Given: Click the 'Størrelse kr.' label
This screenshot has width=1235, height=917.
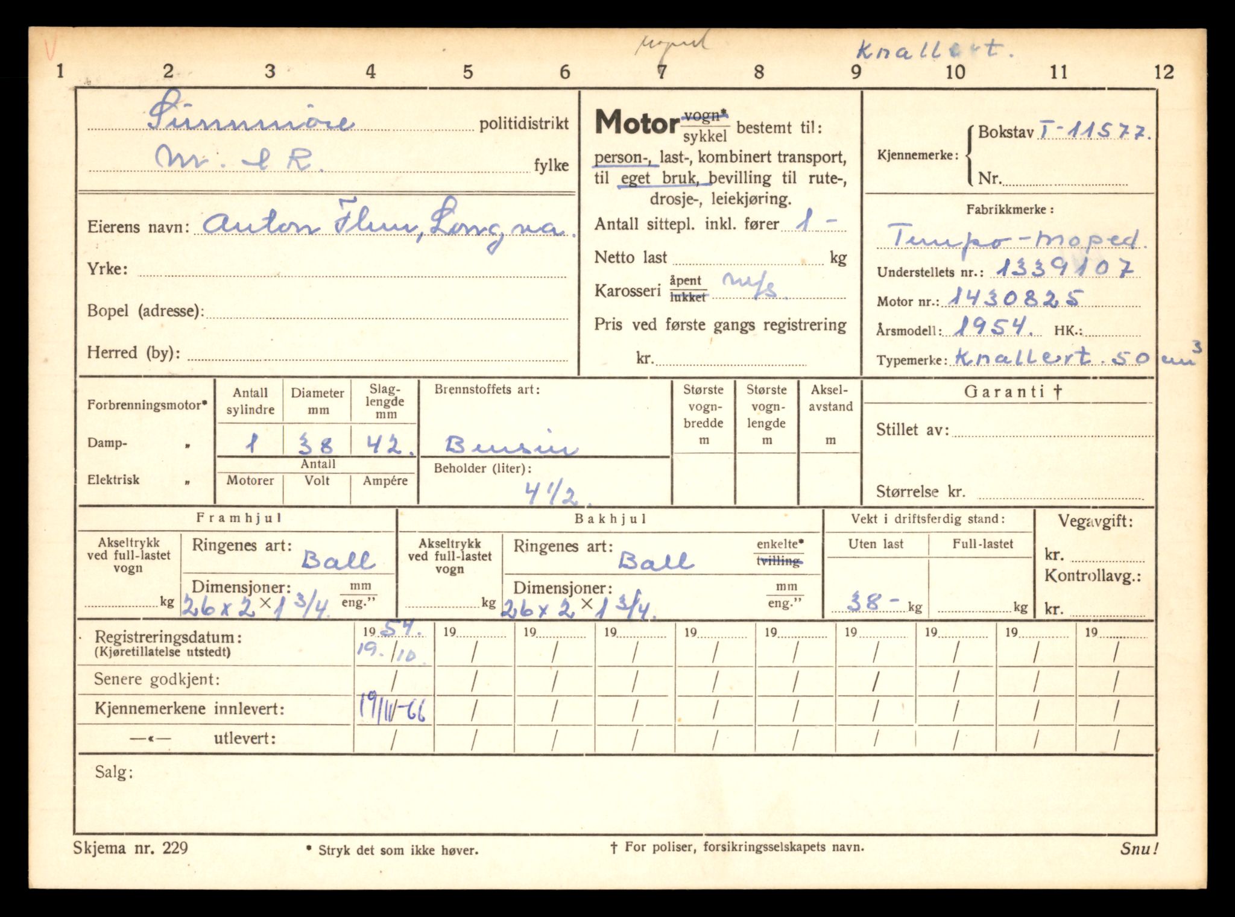Looking at the screenshot, I should tap(920, 491).
